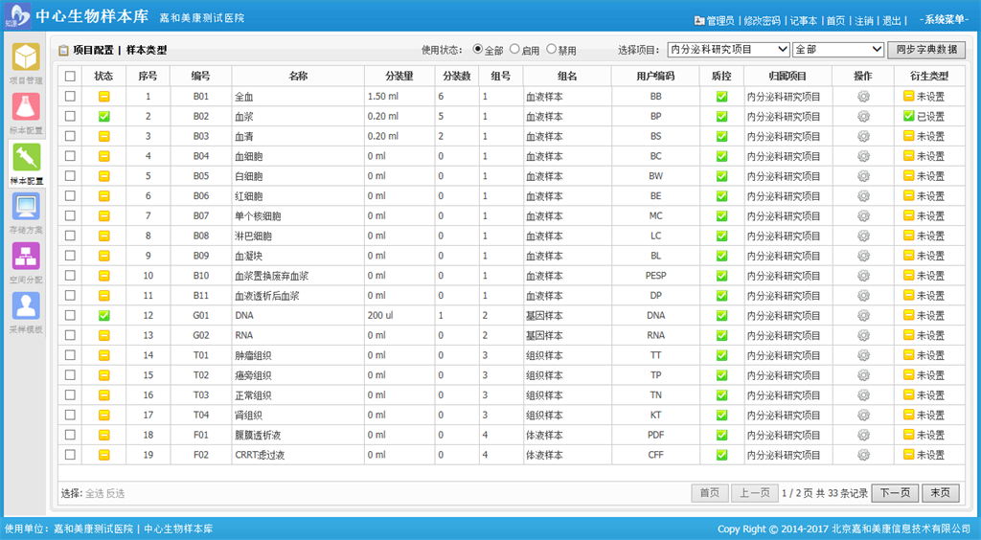Click the 质控 check icon for RNA row

721,336
